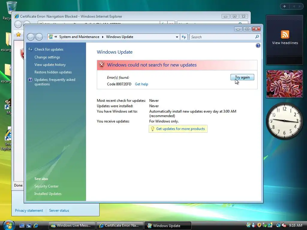The height and width of the screenshot is (230, 307).
Task: Open Change settings
Action: coord(47,57)
